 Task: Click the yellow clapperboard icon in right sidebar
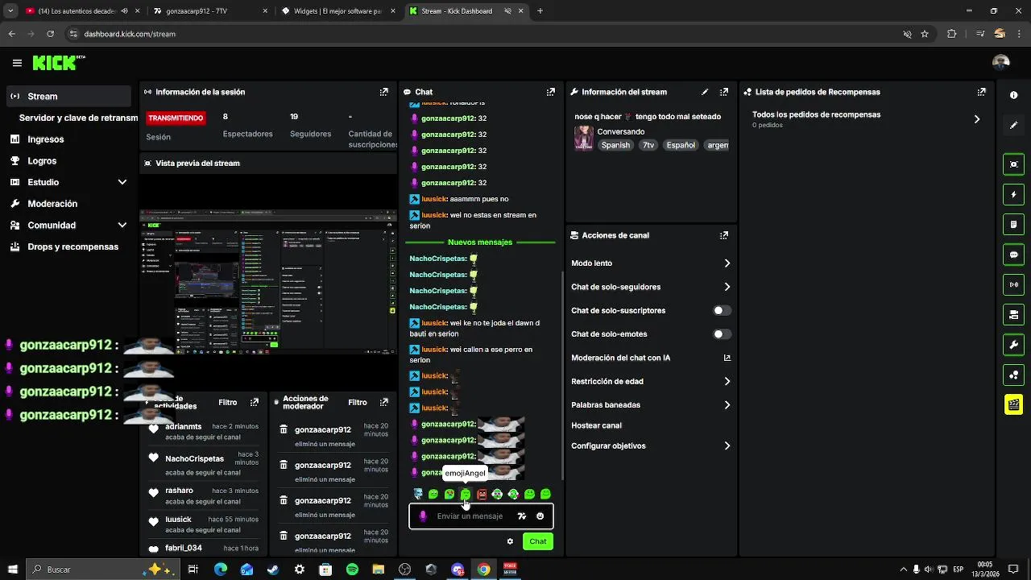1013,404
